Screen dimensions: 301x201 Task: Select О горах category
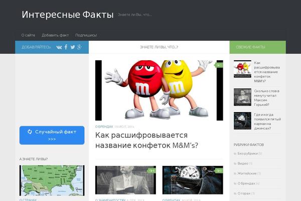[x=244, y=193]
